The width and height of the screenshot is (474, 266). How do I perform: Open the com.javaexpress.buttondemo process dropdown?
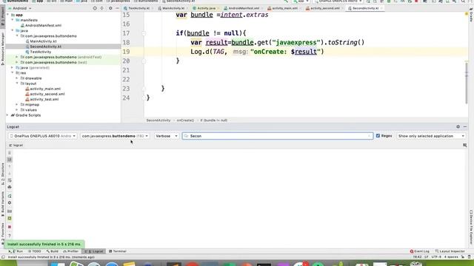coord(115,136)
